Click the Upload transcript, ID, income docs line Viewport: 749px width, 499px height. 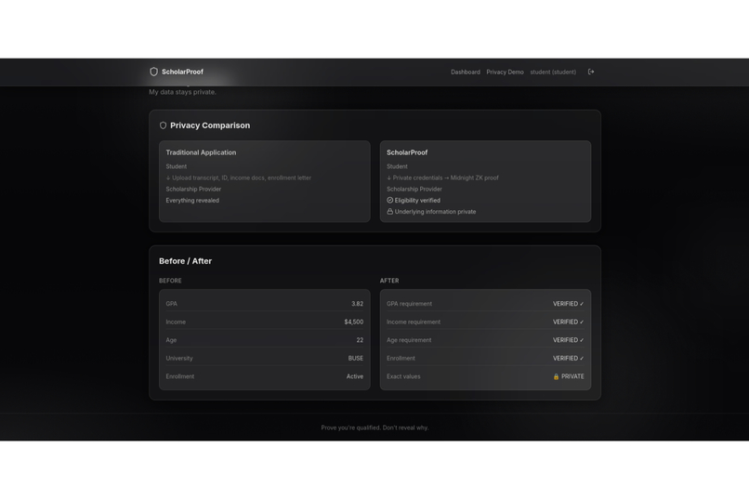click(x=239, y=177)
